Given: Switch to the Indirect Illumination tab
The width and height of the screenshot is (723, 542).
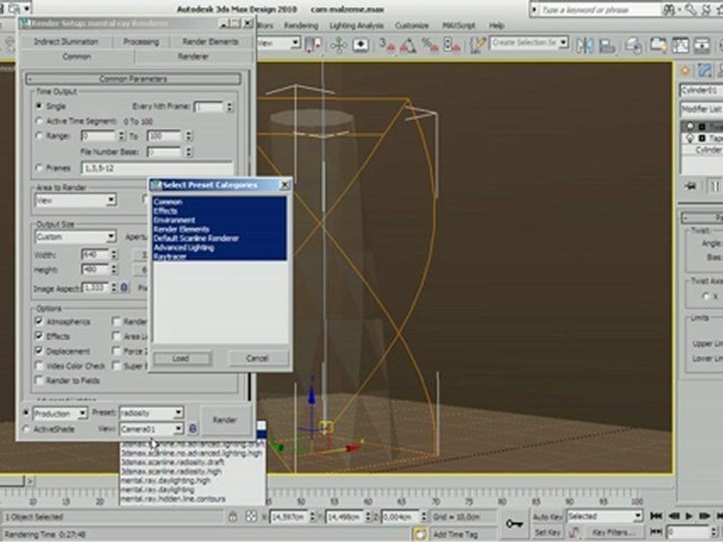Looking at the screenshot, I should tap(66, 41).
